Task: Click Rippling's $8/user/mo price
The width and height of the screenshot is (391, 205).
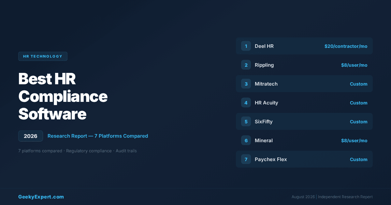Action: point(354,65)
